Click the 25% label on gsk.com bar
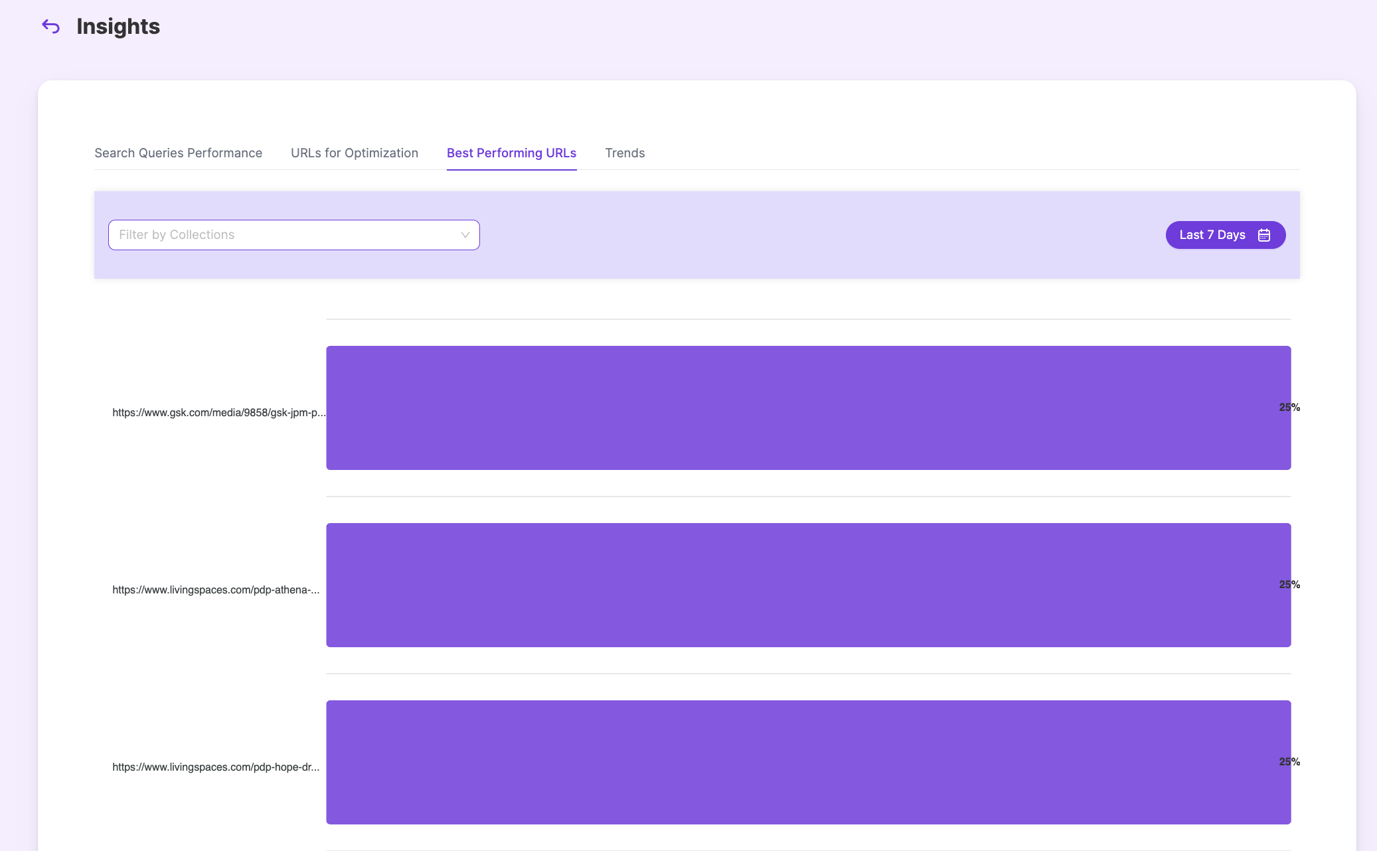 1289,408
